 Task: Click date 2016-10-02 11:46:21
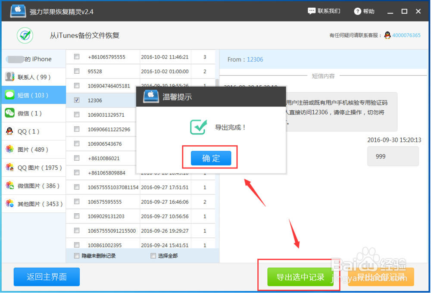165,57
